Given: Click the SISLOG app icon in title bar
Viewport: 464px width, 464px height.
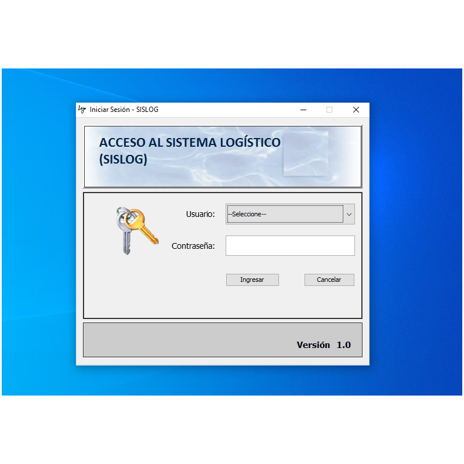Looking at the screenshot, I should click(x=82, y=109).
